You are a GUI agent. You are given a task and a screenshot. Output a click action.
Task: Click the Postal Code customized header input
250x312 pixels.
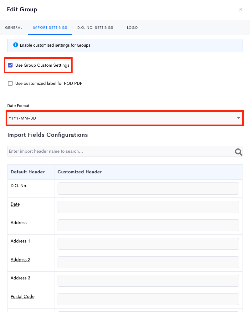click(x=148, y=299)
